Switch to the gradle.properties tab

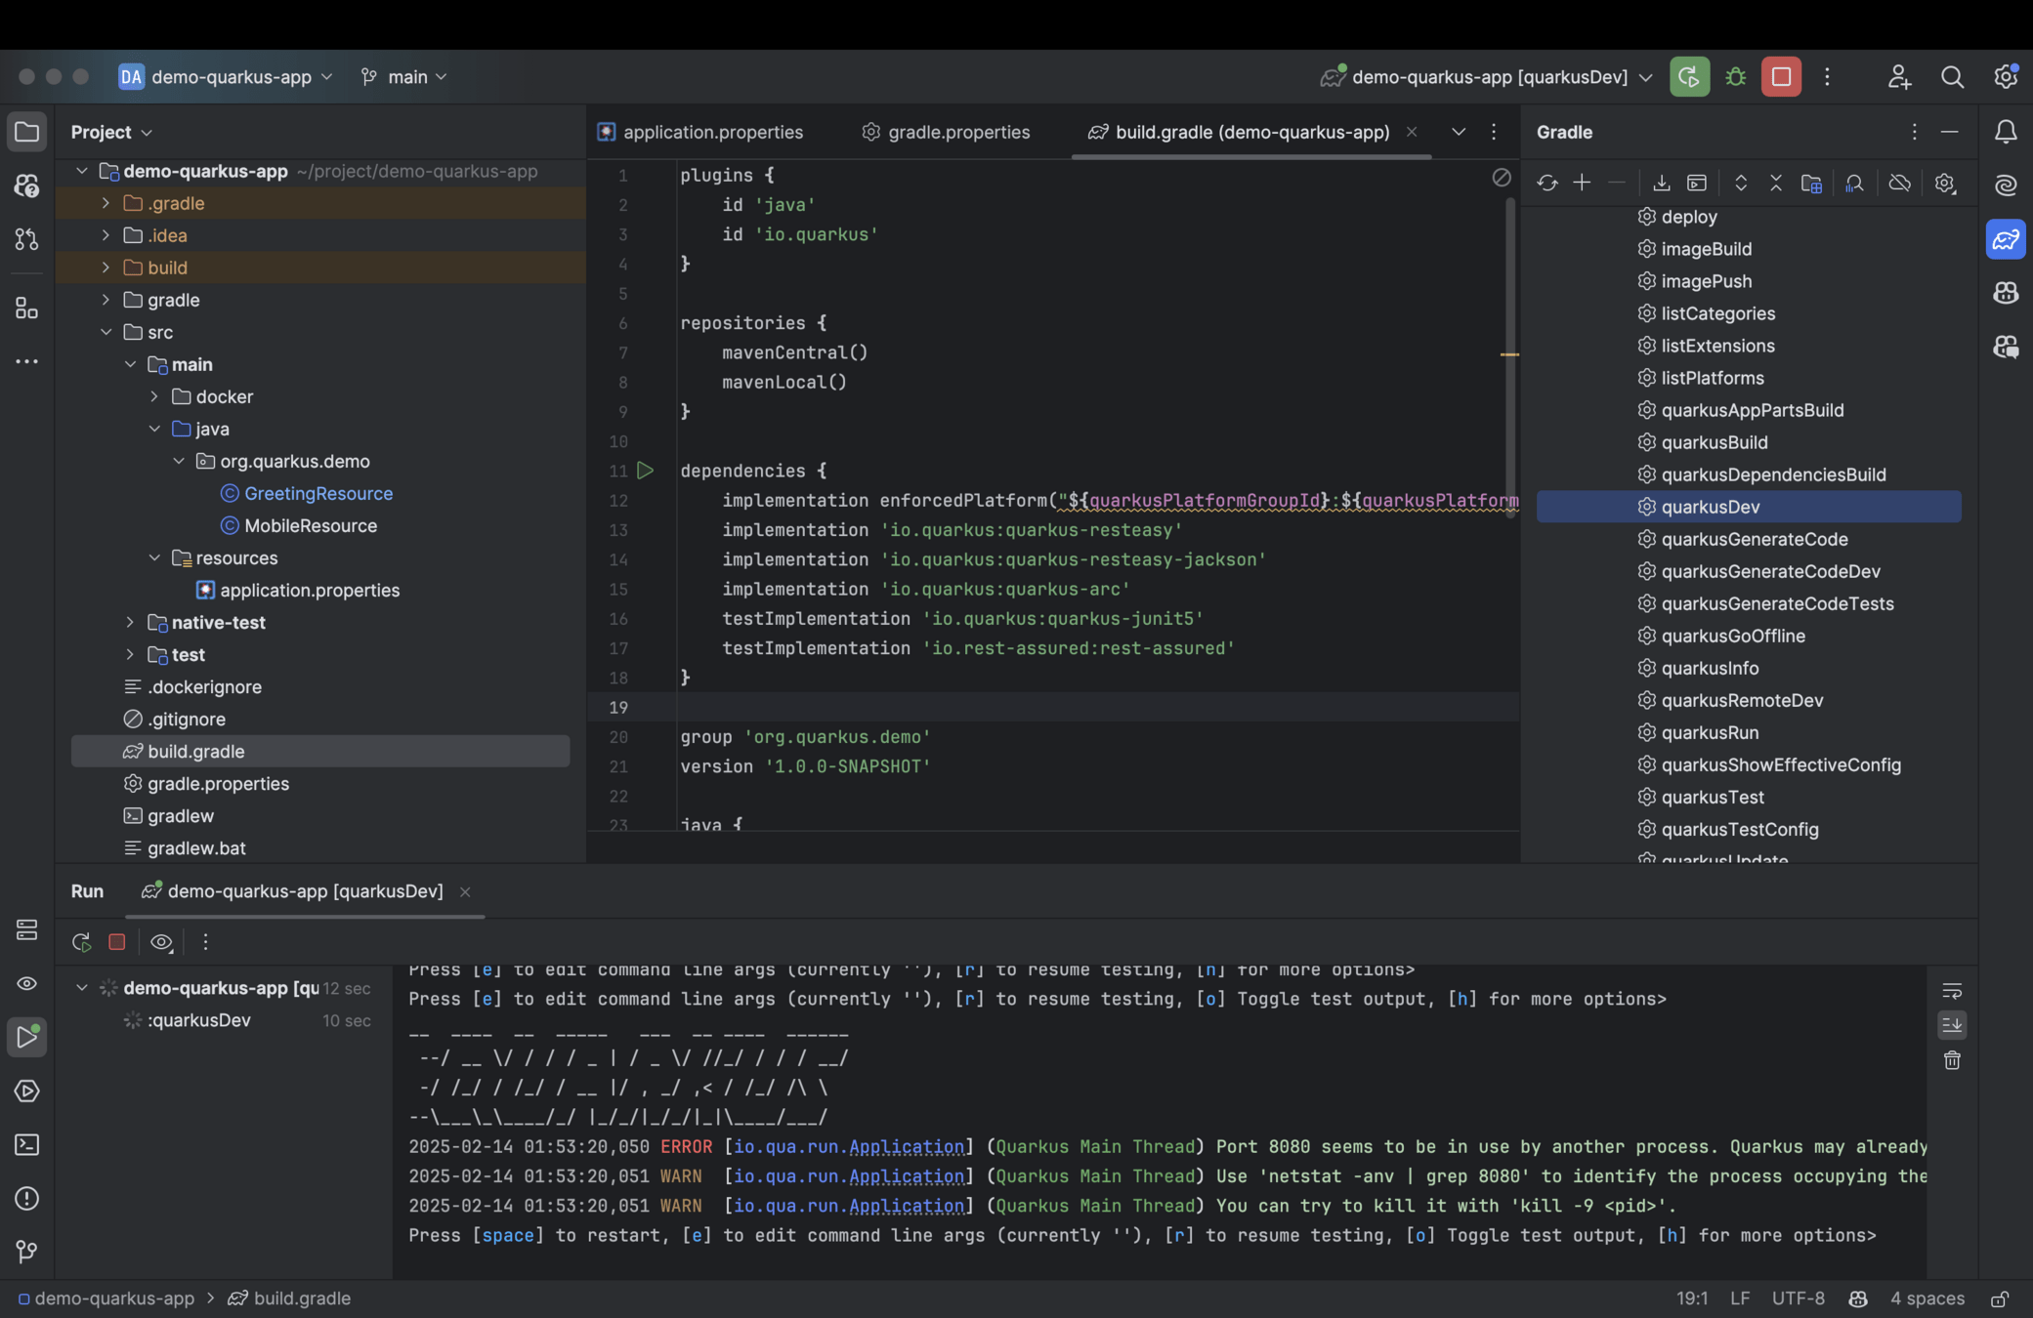(957, 132)
